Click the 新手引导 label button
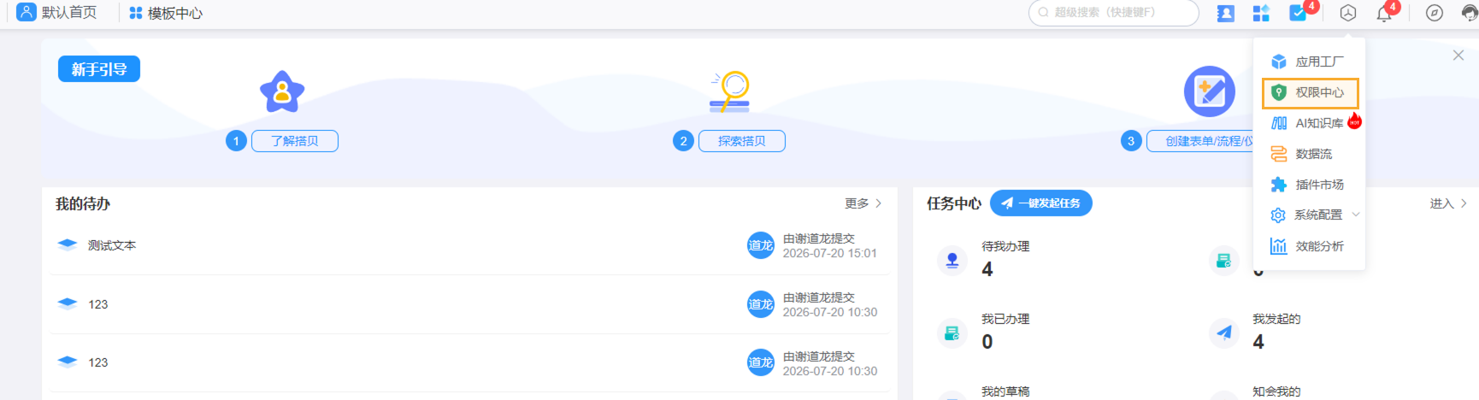This screenshot has width=1479, height=400. [99, 69]
